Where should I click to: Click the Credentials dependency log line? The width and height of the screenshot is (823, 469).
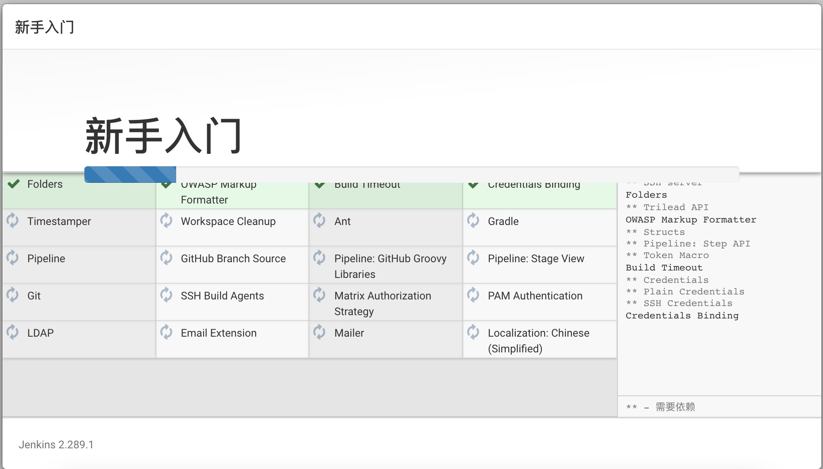[667, 280]
